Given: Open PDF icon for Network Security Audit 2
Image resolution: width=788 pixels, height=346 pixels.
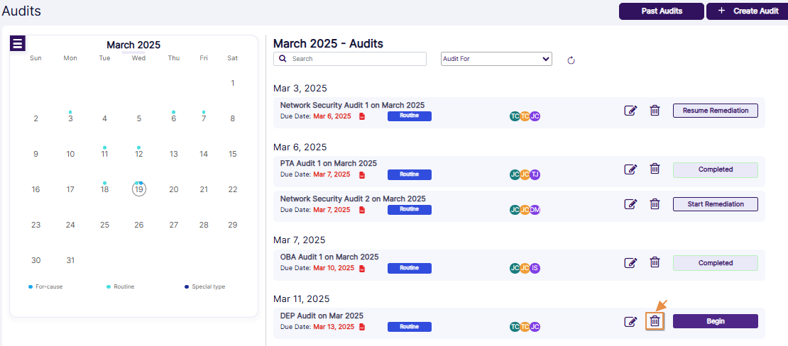Looking at the screenshot, I should 362,210.
